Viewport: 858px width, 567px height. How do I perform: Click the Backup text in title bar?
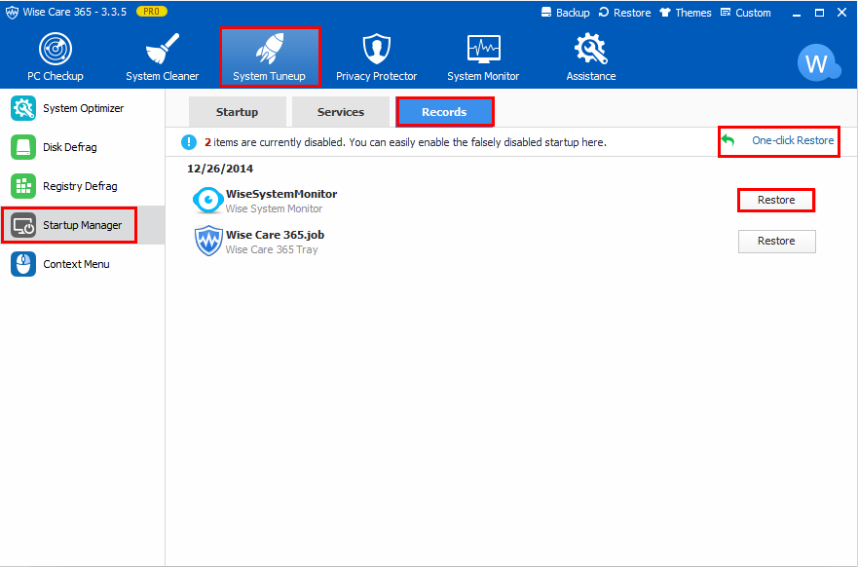pos(573,13)
